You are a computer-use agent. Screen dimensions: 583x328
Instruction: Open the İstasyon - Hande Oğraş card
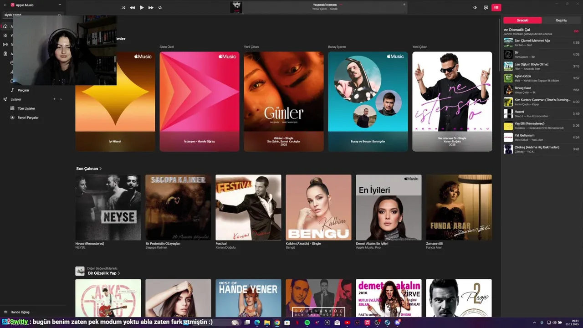tap(199, 102)
